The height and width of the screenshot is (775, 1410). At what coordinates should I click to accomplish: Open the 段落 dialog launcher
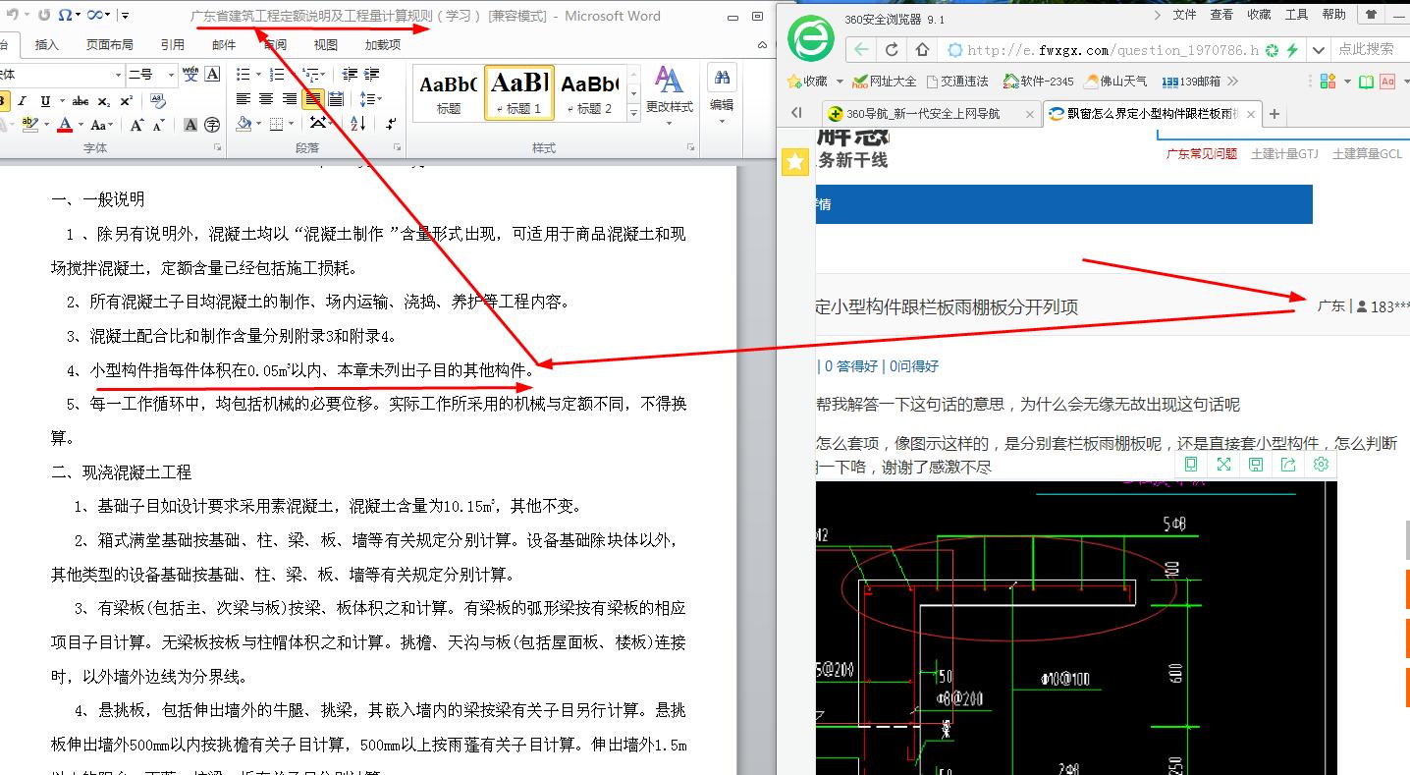(397, 147)
